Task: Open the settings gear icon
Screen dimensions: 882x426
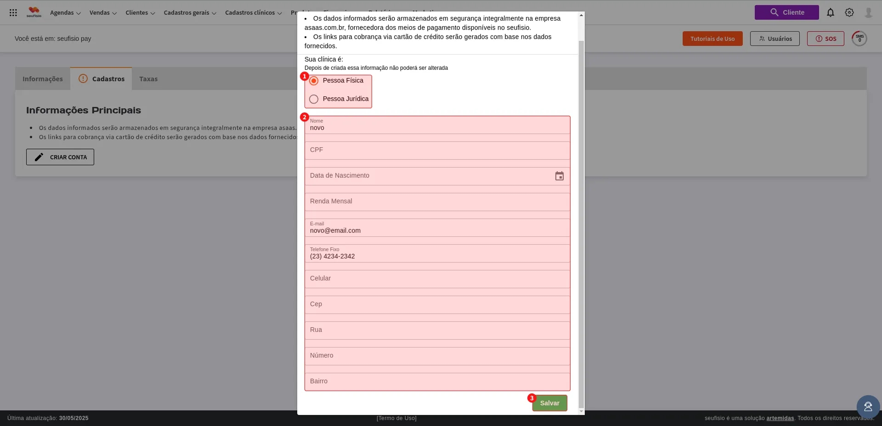Action: point(849,12)
